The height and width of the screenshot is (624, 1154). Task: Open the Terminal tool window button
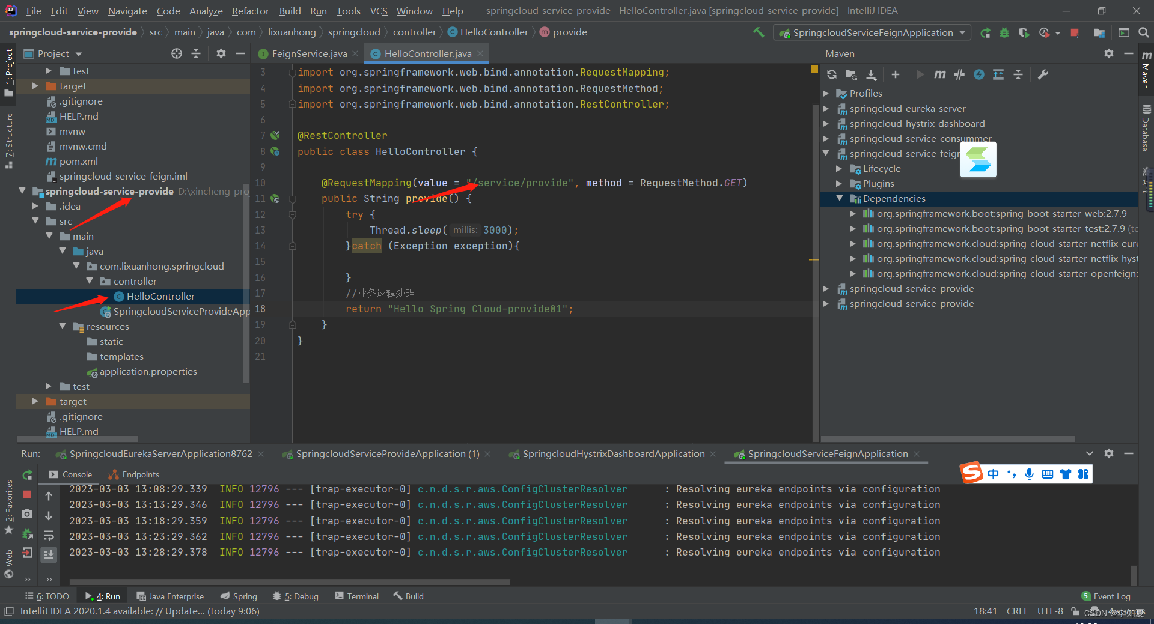[357, 596]
